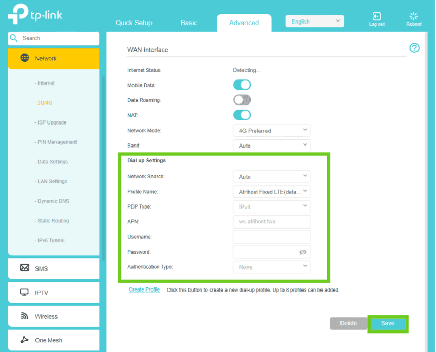Enable the Data Roaming switch
This screenshot has height=352, width=436.
pos(242,100)
